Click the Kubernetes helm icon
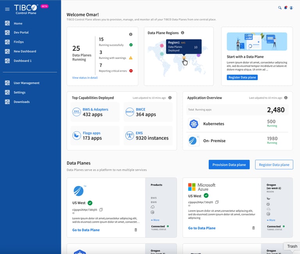This screenshot has height=254, width=300. click(194, 123)
